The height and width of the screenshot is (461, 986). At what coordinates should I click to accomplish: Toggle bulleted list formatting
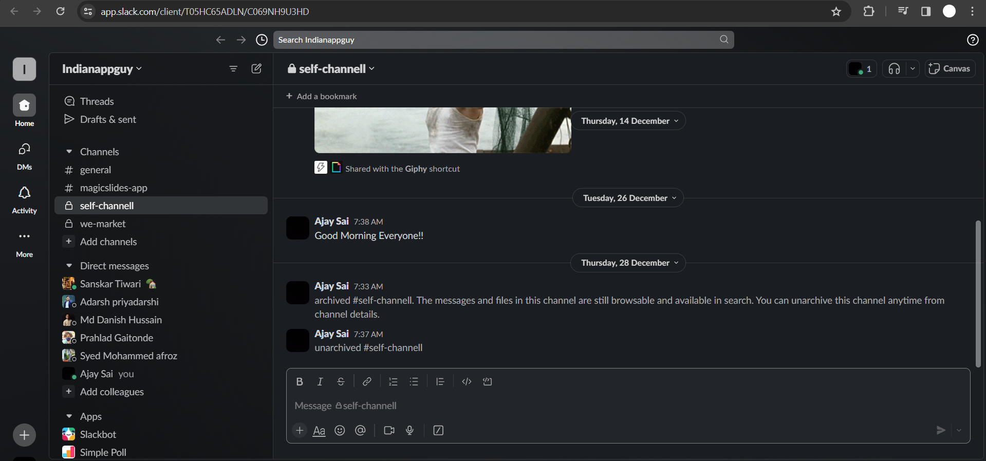(414, 381)
